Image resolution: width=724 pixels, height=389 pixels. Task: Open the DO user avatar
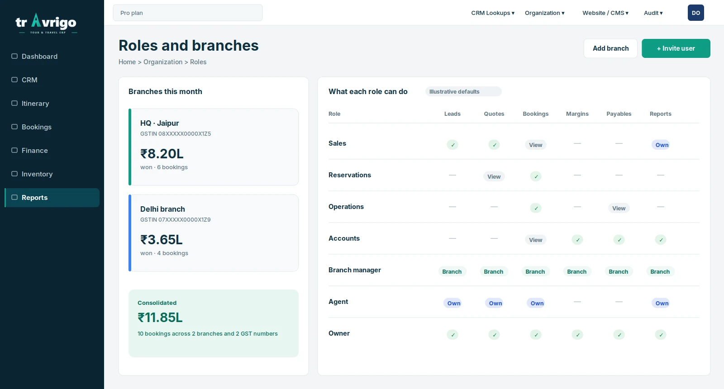pos(696,13)
